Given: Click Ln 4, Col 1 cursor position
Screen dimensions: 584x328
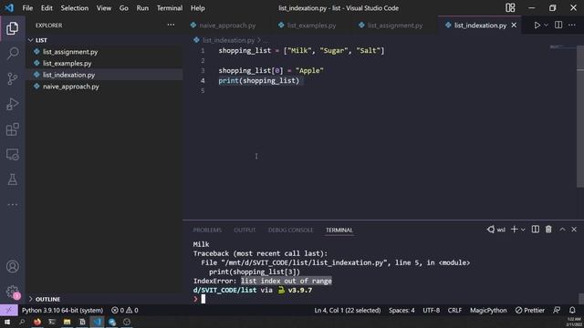Looking at the screenshot, I should tap(347, 310).
